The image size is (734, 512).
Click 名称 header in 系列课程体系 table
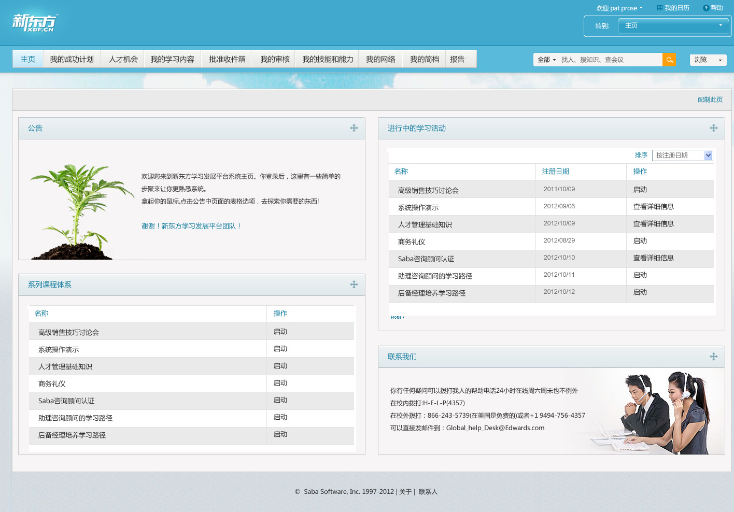point(41,314)
